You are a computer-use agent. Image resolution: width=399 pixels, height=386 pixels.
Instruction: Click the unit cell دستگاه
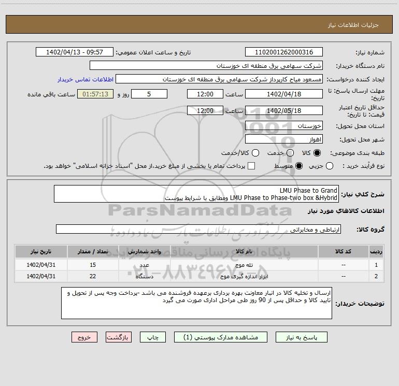tap(144, 276)
